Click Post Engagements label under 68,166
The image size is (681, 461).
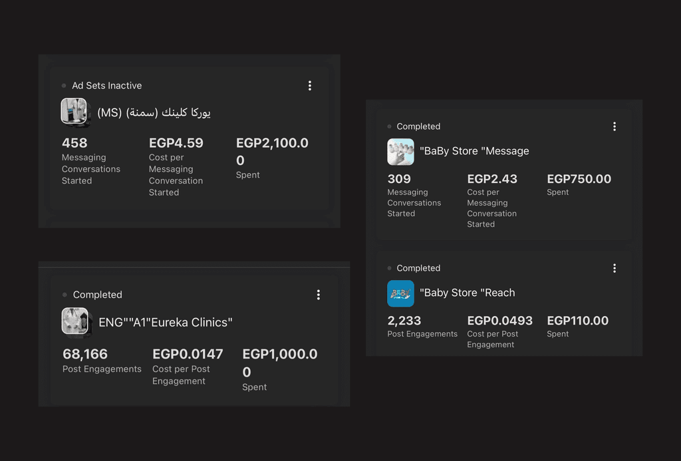pos(102,369)
